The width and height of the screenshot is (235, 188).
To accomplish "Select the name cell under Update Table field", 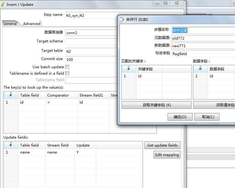I will tap(32, 152).
